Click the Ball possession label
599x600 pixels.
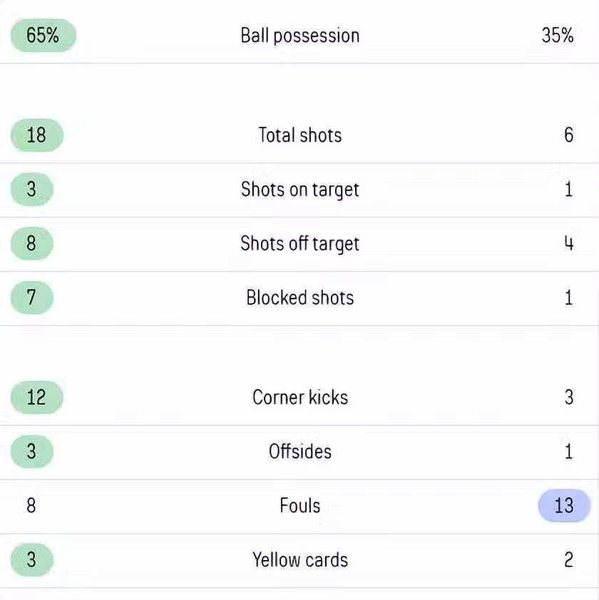pyautogui.click(x=299, y=36)
